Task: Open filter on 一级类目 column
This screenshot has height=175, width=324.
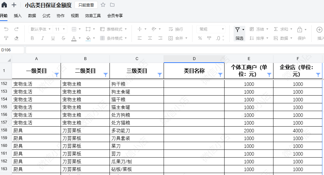Action: 57,75
